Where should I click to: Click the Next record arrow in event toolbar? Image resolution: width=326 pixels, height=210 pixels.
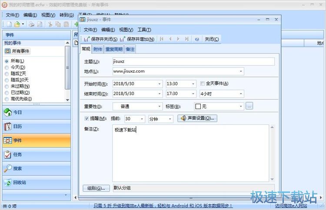click(178, 39)
